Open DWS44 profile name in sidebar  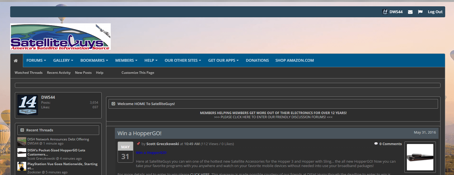[48, 97]
